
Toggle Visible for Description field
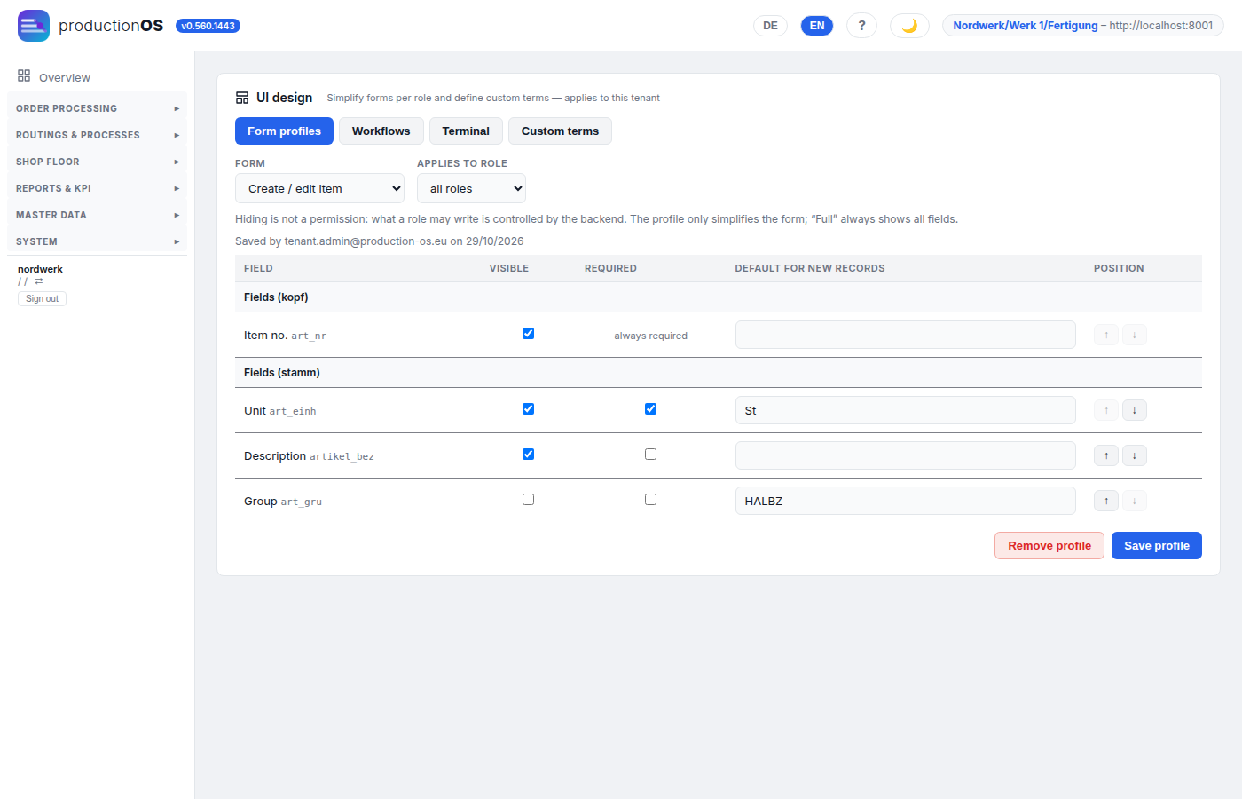(x=529, y=455)
